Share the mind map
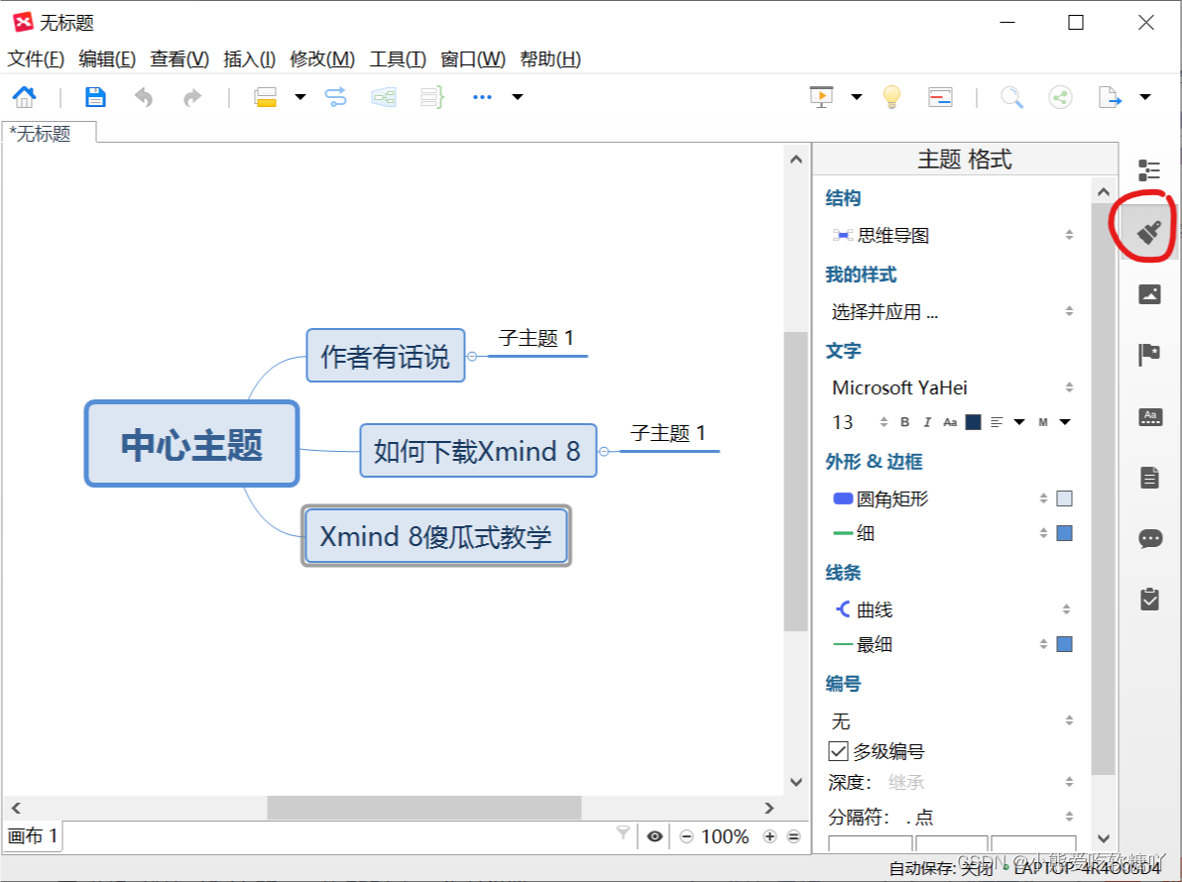 pyautogui.click(x=1061, y=97)
